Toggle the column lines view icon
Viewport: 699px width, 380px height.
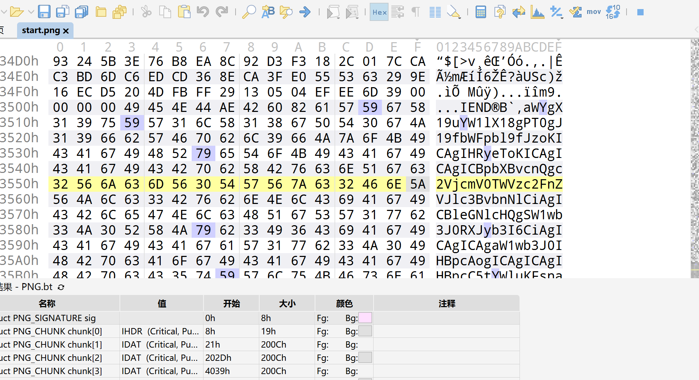[435, 12]
